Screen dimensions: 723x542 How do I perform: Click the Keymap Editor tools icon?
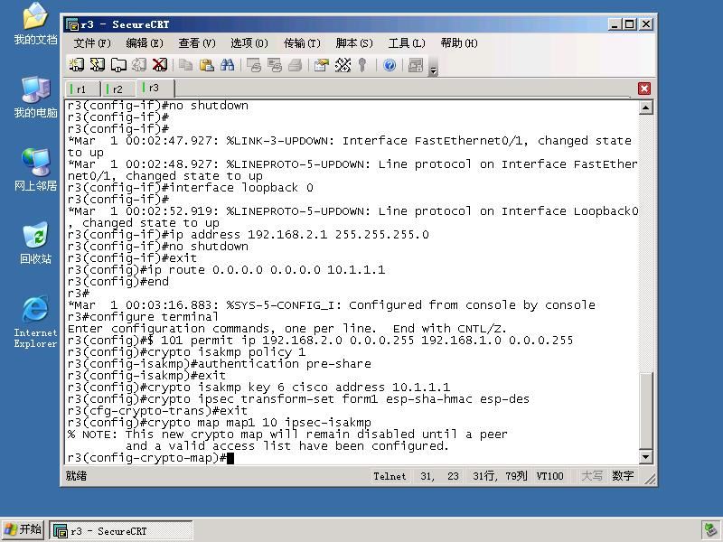[343, 65]
